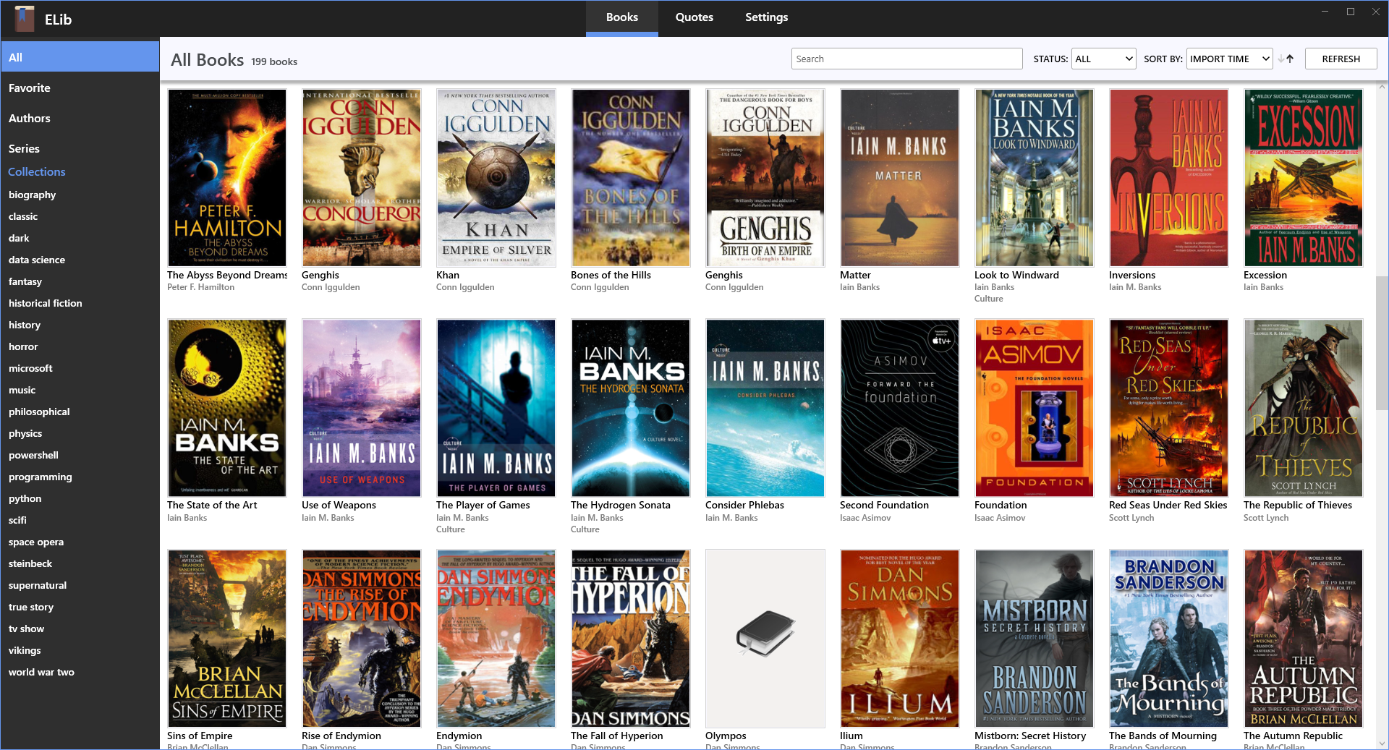Open the biography collection
Screen dimensions: 1389x750
[x=32, y=195]
